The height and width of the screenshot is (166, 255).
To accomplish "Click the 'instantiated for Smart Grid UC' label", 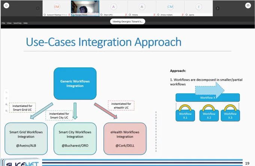I will [x=22, y=108].
